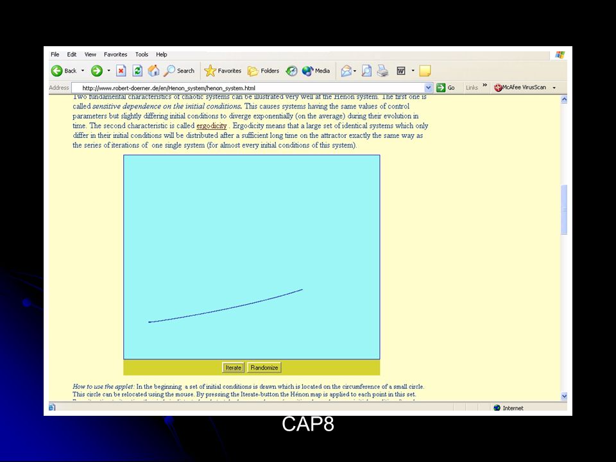Open the Tools menu
The image size is (616, 462).
click(142, 54)
